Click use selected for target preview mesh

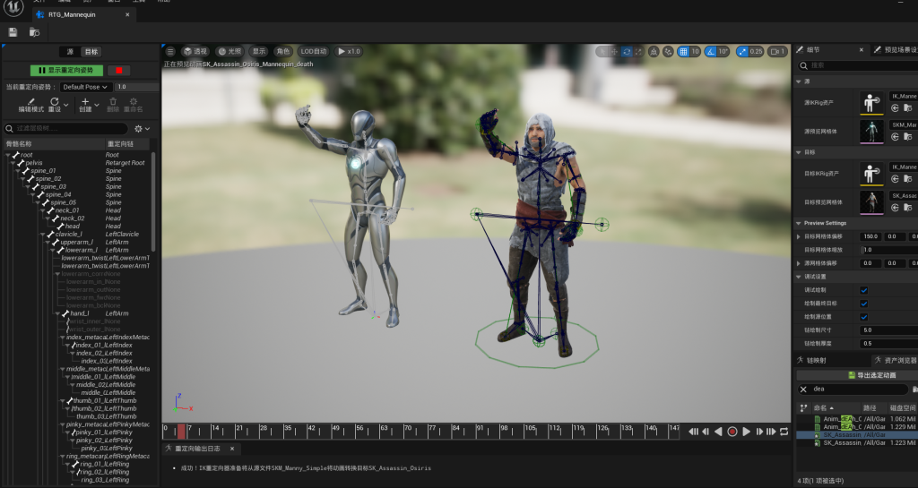(895, 208)
